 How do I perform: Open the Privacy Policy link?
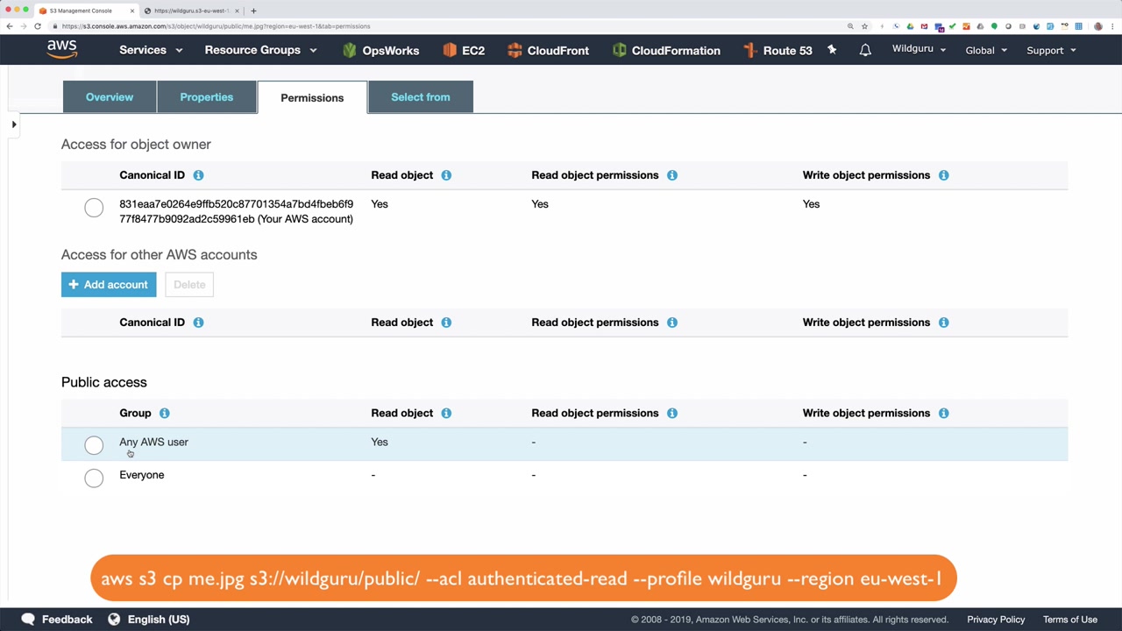(996, 620)
